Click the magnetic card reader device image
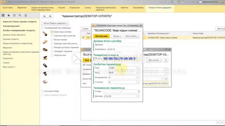 tap(45, 42)
